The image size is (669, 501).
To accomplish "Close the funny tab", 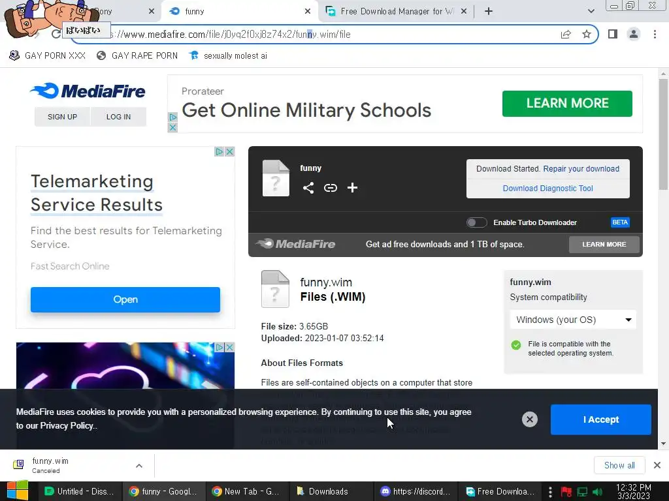I will [308, 12].
